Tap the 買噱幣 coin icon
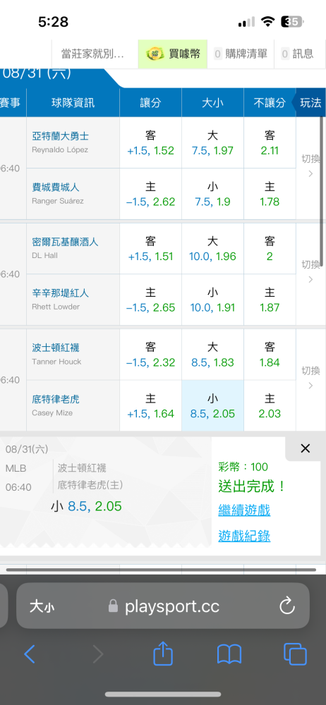This screenshot has width=326, height=705. click(x=155, y=54)
